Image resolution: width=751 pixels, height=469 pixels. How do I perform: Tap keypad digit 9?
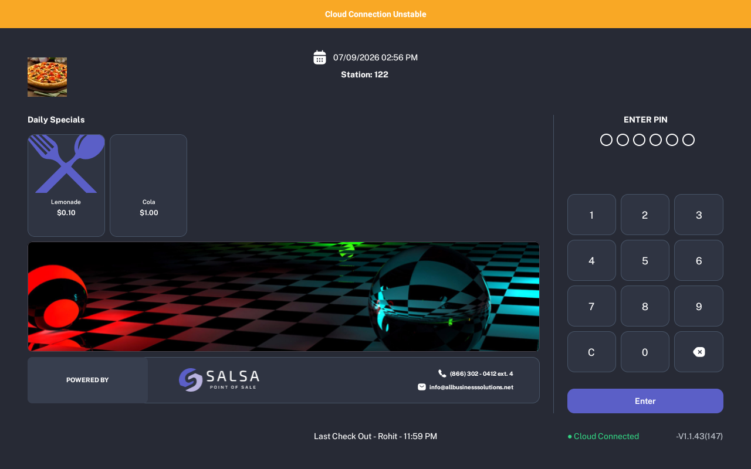point(699,306)
